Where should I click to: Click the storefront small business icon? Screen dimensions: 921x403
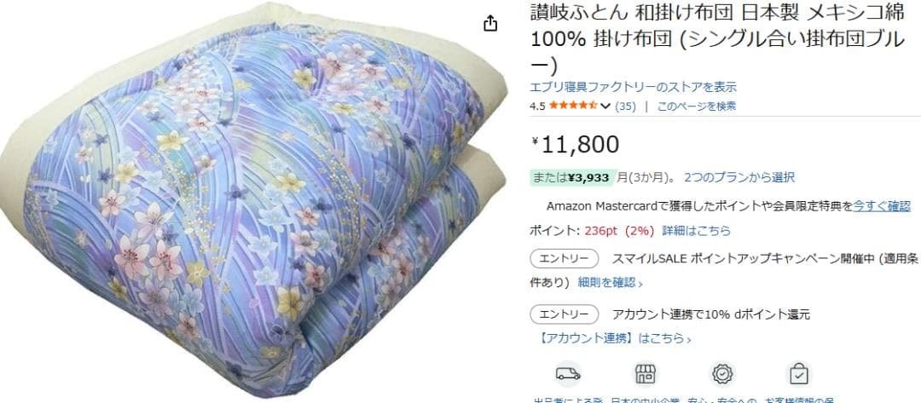click(x=645, y=374)
